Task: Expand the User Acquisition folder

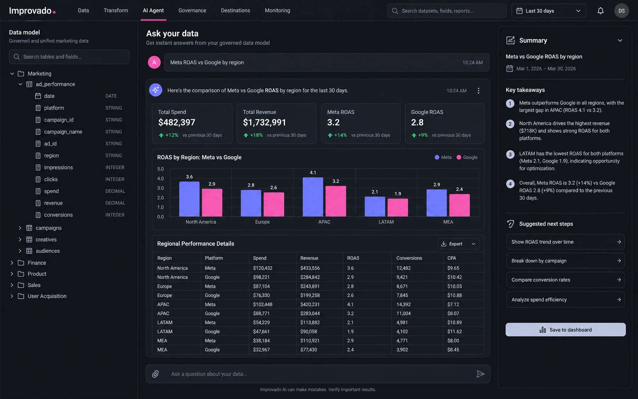Action: click(12, 296)
